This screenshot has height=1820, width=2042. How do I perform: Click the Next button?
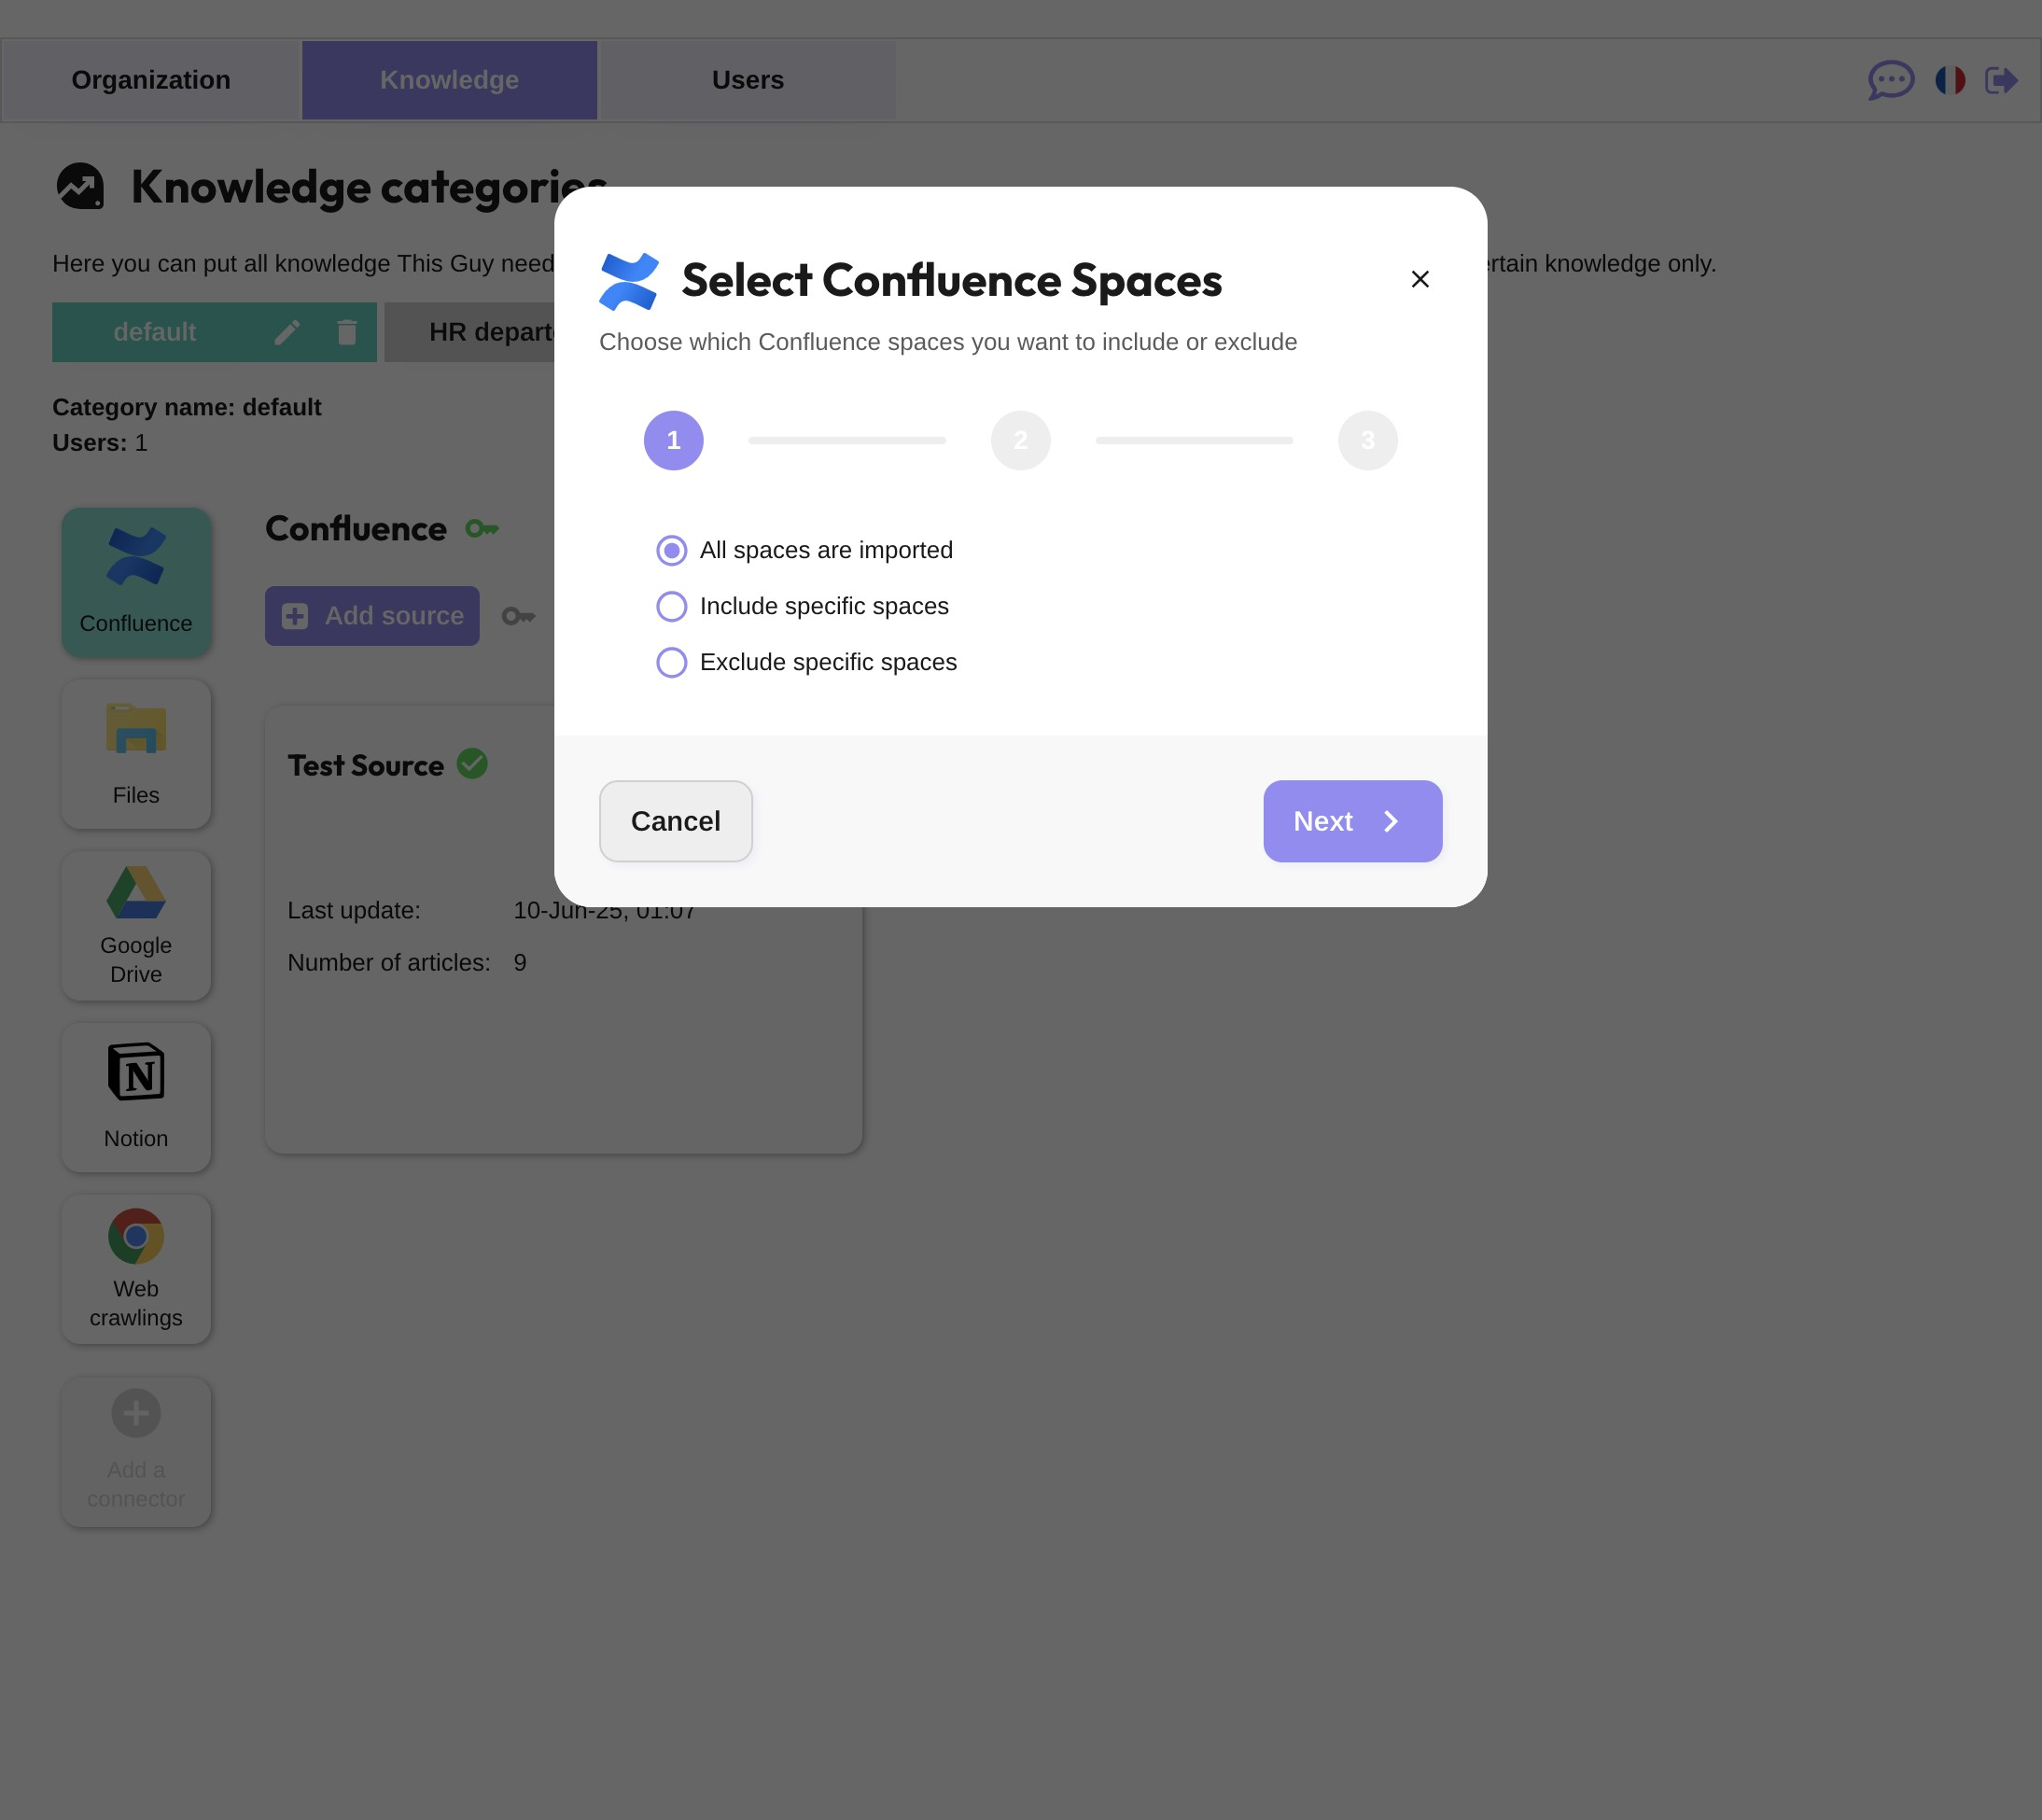pyautogui.click(x=1352, y=821)
